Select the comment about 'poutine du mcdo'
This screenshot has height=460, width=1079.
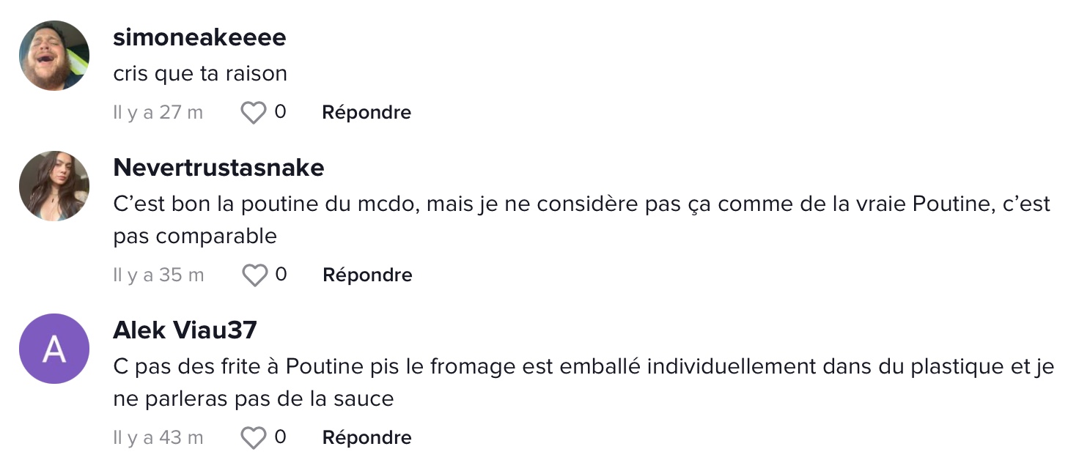click(582, 220)
